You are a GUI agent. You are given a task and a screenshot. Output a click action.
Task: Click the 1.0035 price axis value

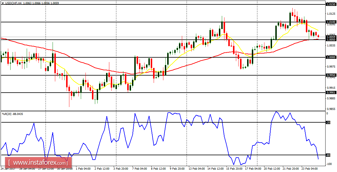pos(331,46)
